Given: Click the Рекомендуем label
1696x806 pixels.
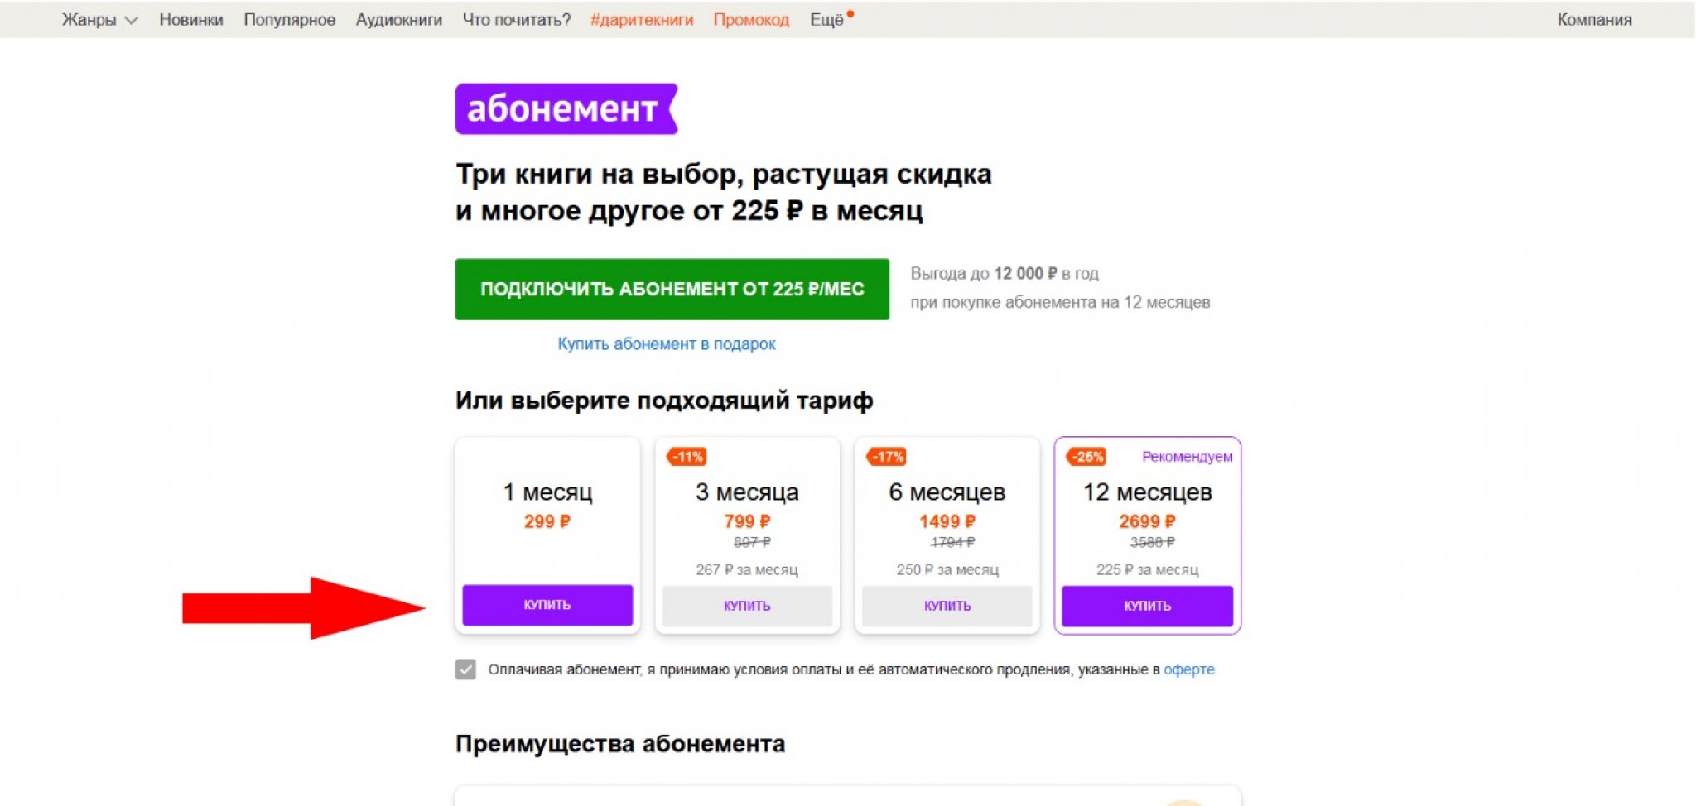Looking at the screenshot, I should [x=1187, y=457].
